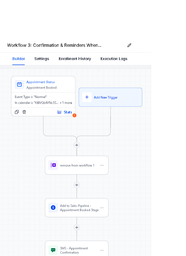
Task: Click the plus icon in the Add New Trigger box
Action: pos(87,97)
